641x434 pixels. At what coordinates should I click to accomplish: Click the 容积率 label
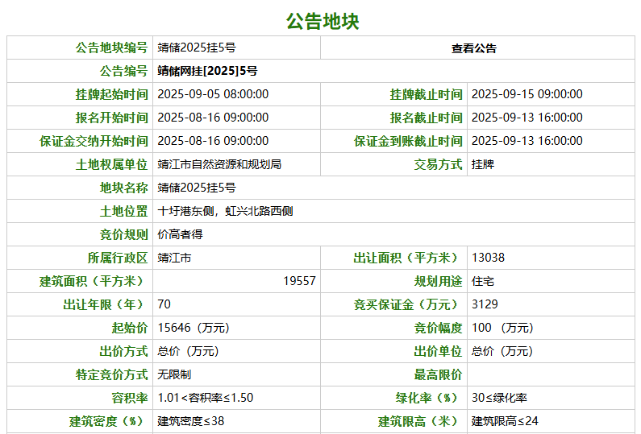click(x=130, y=398)
